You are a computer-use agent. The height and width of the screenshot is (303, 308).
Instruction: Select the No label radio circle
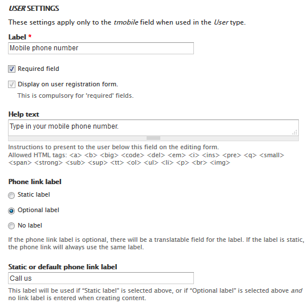[11, 226]
